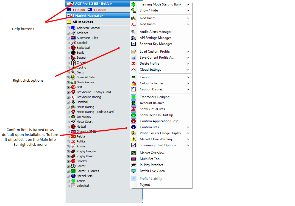This screenshot has width=295, height=206.
Task: Select Layout menu entry
Action: (161, 77)
